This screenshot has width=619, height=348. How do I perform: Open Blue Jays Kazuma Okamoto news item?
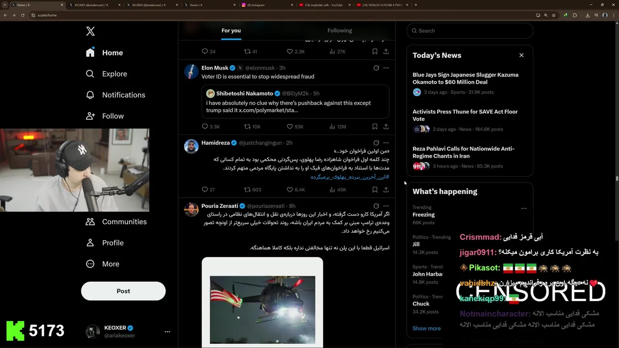(470, 84)
